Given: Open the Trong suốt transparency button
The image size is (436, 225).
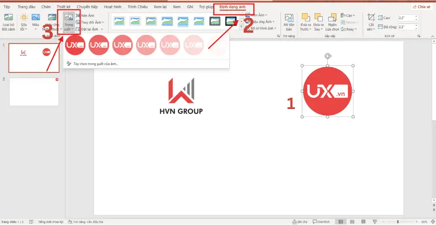Looking at the screenshot, I should 69,22.
